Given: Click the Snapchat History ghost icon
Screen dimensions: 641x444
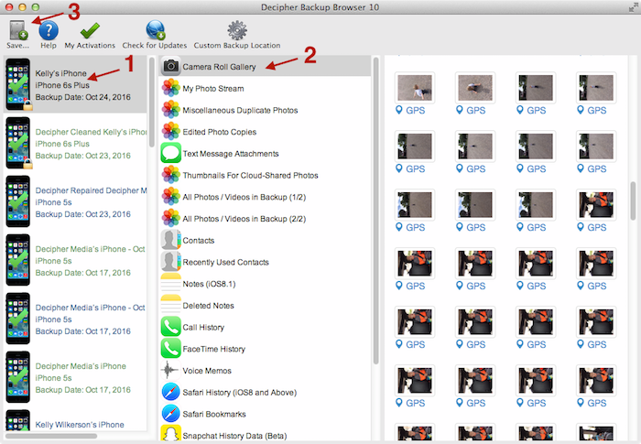Looking at the screenshot, I should (x=171, y=434).
